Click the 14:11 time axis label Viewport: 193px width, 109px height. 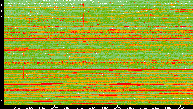click(x=143, y=108)
